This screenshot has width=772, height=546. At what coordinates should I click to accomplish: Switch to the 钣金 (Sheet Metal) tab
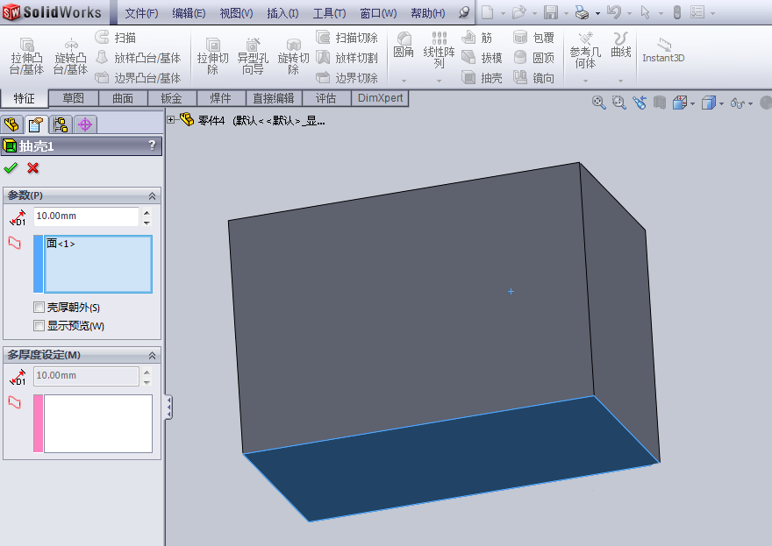click(x=170, y=98)
